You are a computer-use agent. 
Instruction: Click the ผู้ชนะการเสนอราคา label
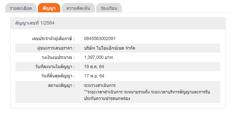tap(56, 48)
